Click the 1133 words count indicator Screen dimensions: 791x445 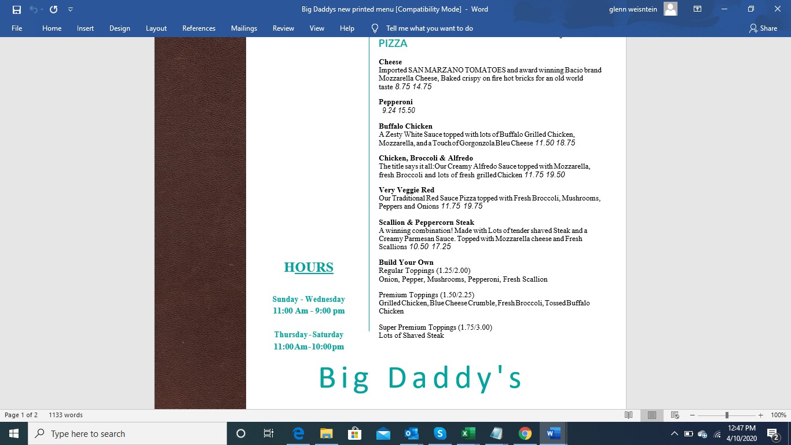(x=65, y=415)
